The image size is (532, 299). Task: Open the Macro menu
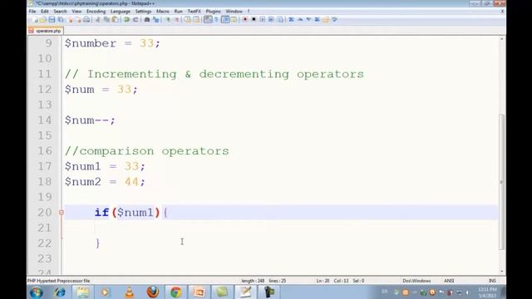click(x=163, y=11)
